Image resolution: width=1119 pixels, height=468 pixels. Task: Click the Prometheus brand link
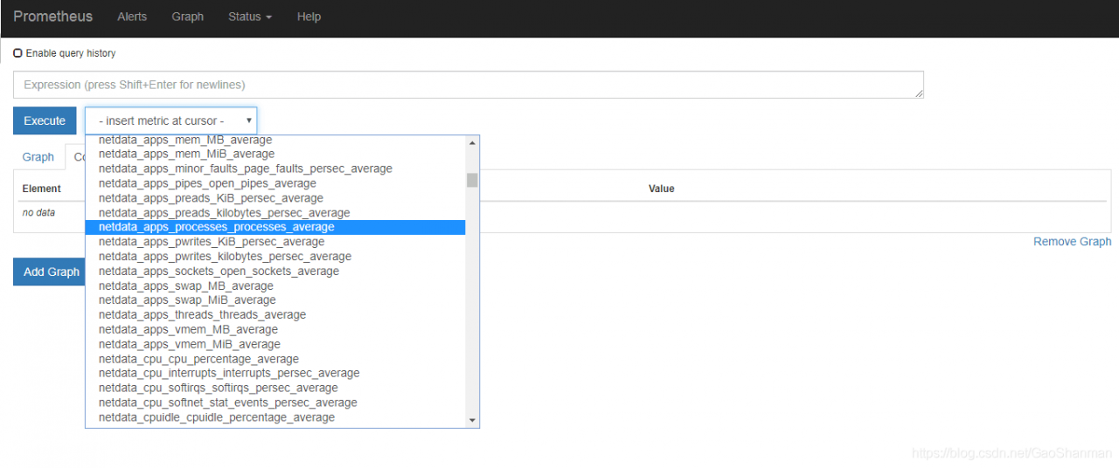pyautogui.click(x=52, y=17)
